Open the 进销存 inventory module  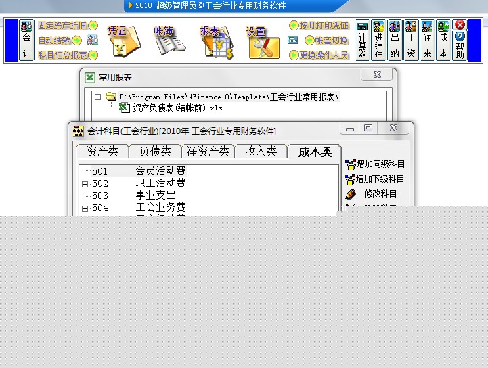(378, 41)
